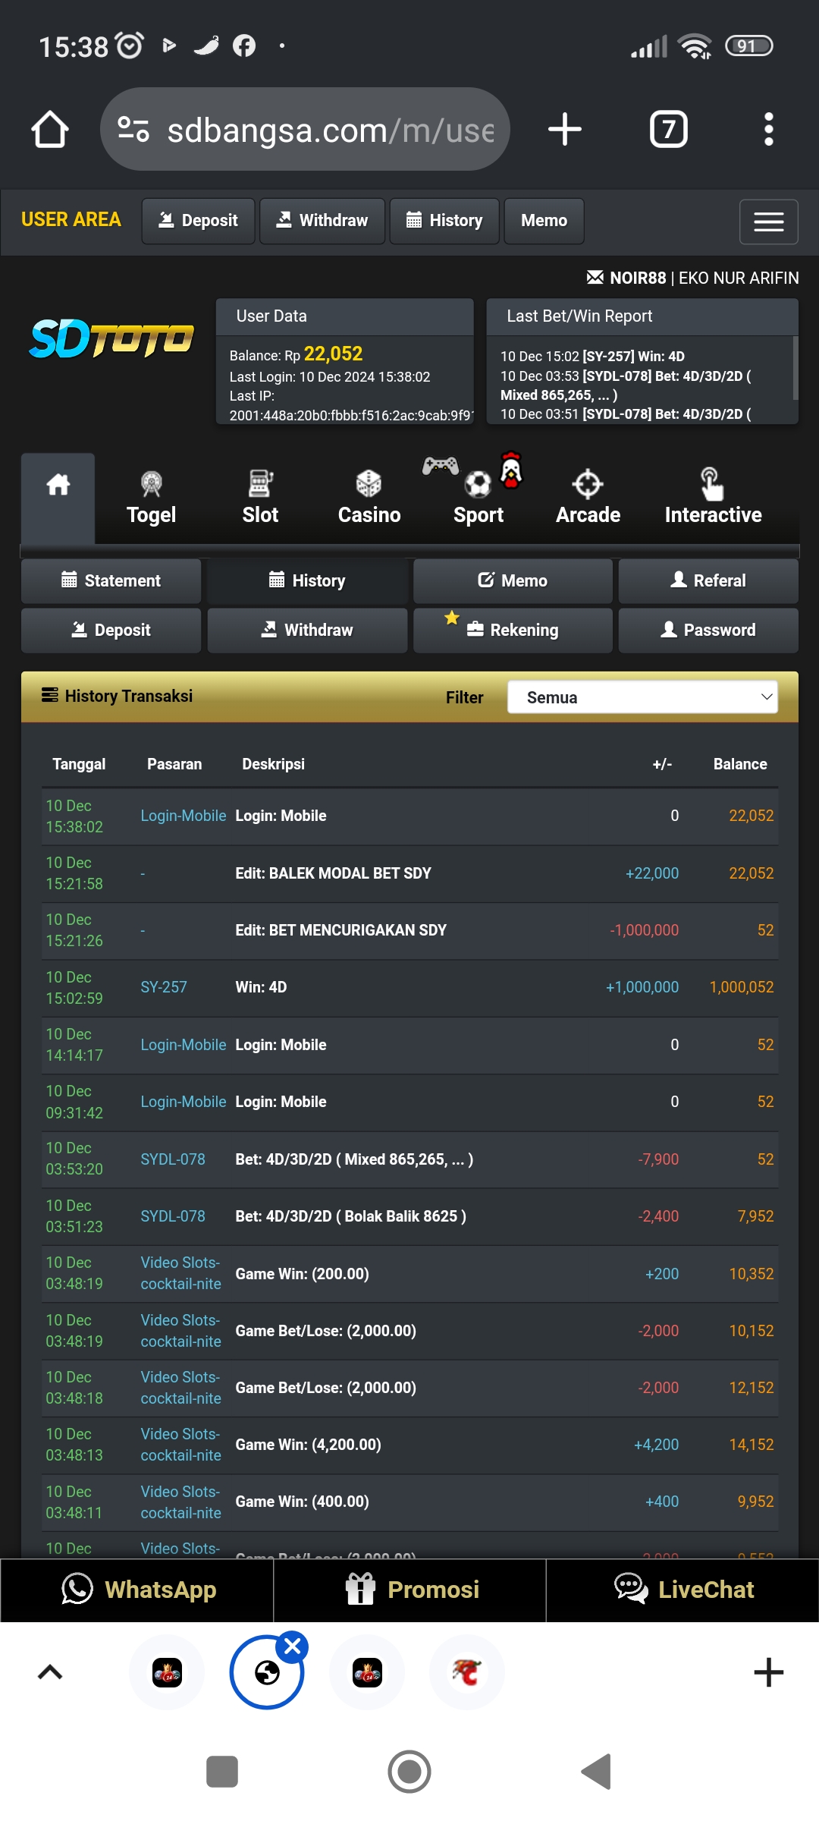Open the Togel games tab
819x1821 pixels.
coord(151,498)
